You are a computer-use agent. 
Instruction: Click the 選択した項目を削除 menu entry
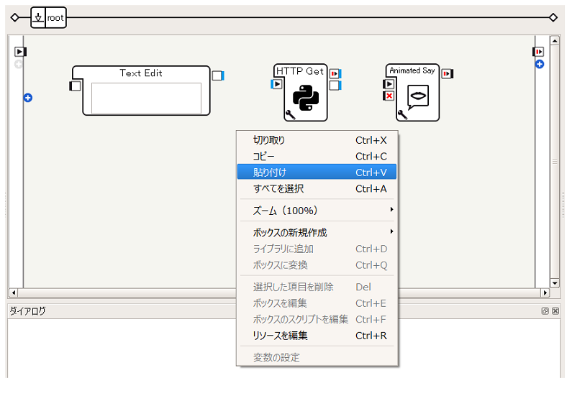tap(317, 287)
